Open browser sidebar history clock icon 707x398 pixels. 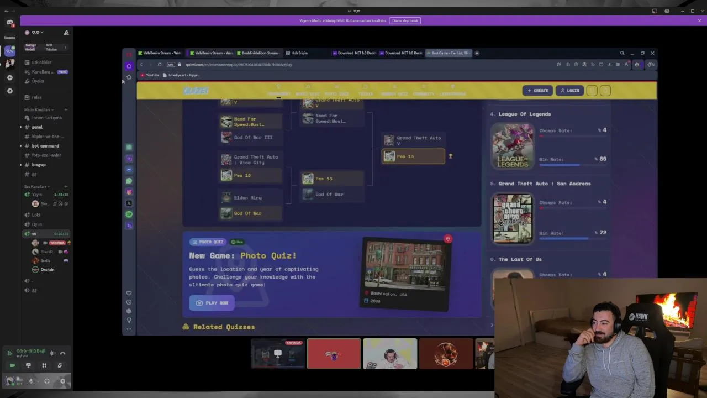point(129,302)
